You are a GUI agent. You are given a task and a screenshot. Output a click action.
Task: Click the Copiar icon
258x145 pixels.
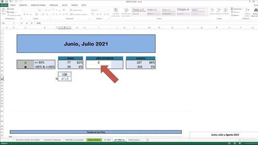pos(8,12)
